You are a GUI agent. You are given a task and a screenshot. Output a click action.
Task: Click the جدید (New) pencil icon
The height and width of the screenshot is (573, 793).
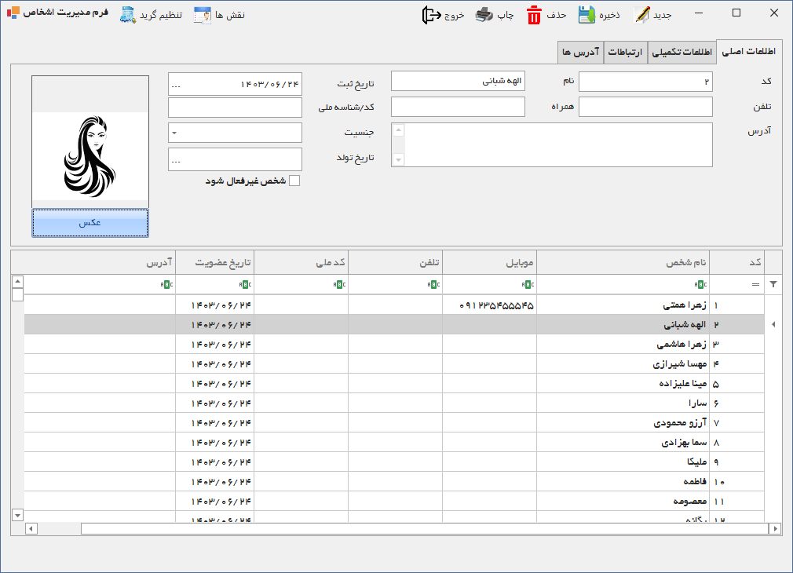coord(642,15)
